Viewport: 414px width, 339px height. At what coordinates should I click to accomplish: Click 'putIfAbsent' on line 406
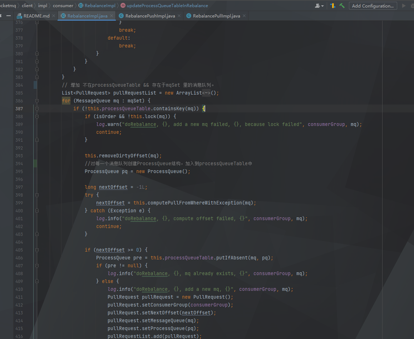232,258
